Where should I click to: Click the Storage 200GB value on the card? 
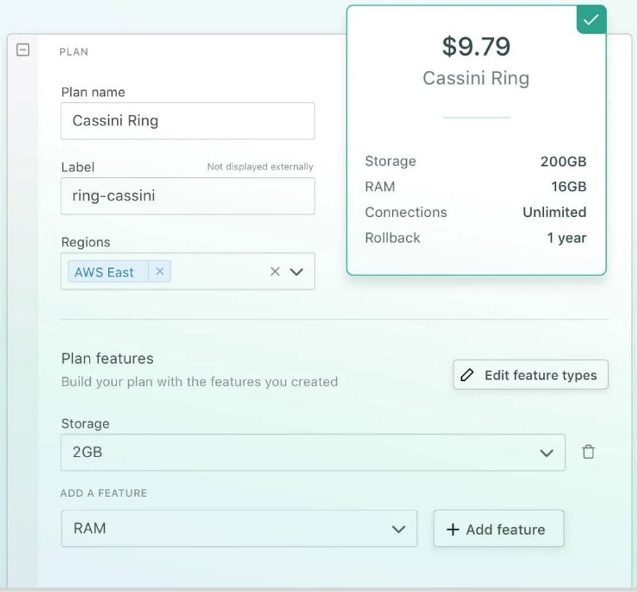coord(563,161)
